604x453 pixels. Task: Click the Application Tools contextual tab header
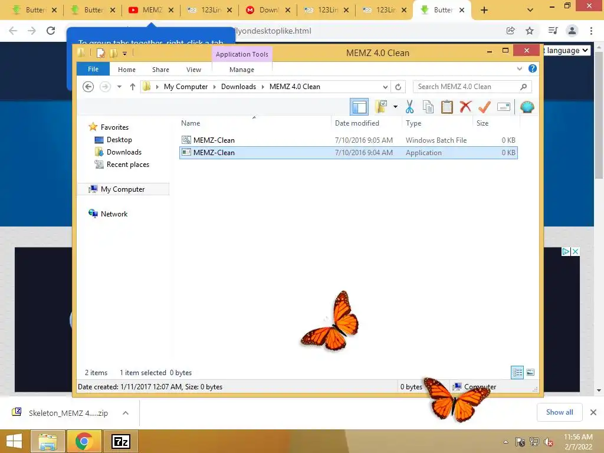pyautogui.click(x=242, y=54)
